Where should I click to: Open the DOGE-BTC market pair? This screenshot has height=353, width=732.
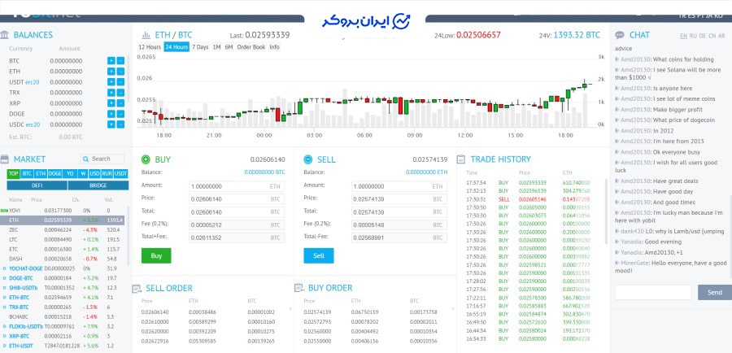(21, 278)
